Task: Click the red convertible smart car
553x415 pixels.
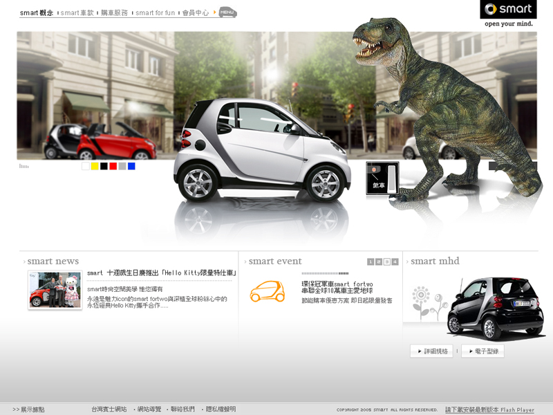Action: [x=116, y=141]
